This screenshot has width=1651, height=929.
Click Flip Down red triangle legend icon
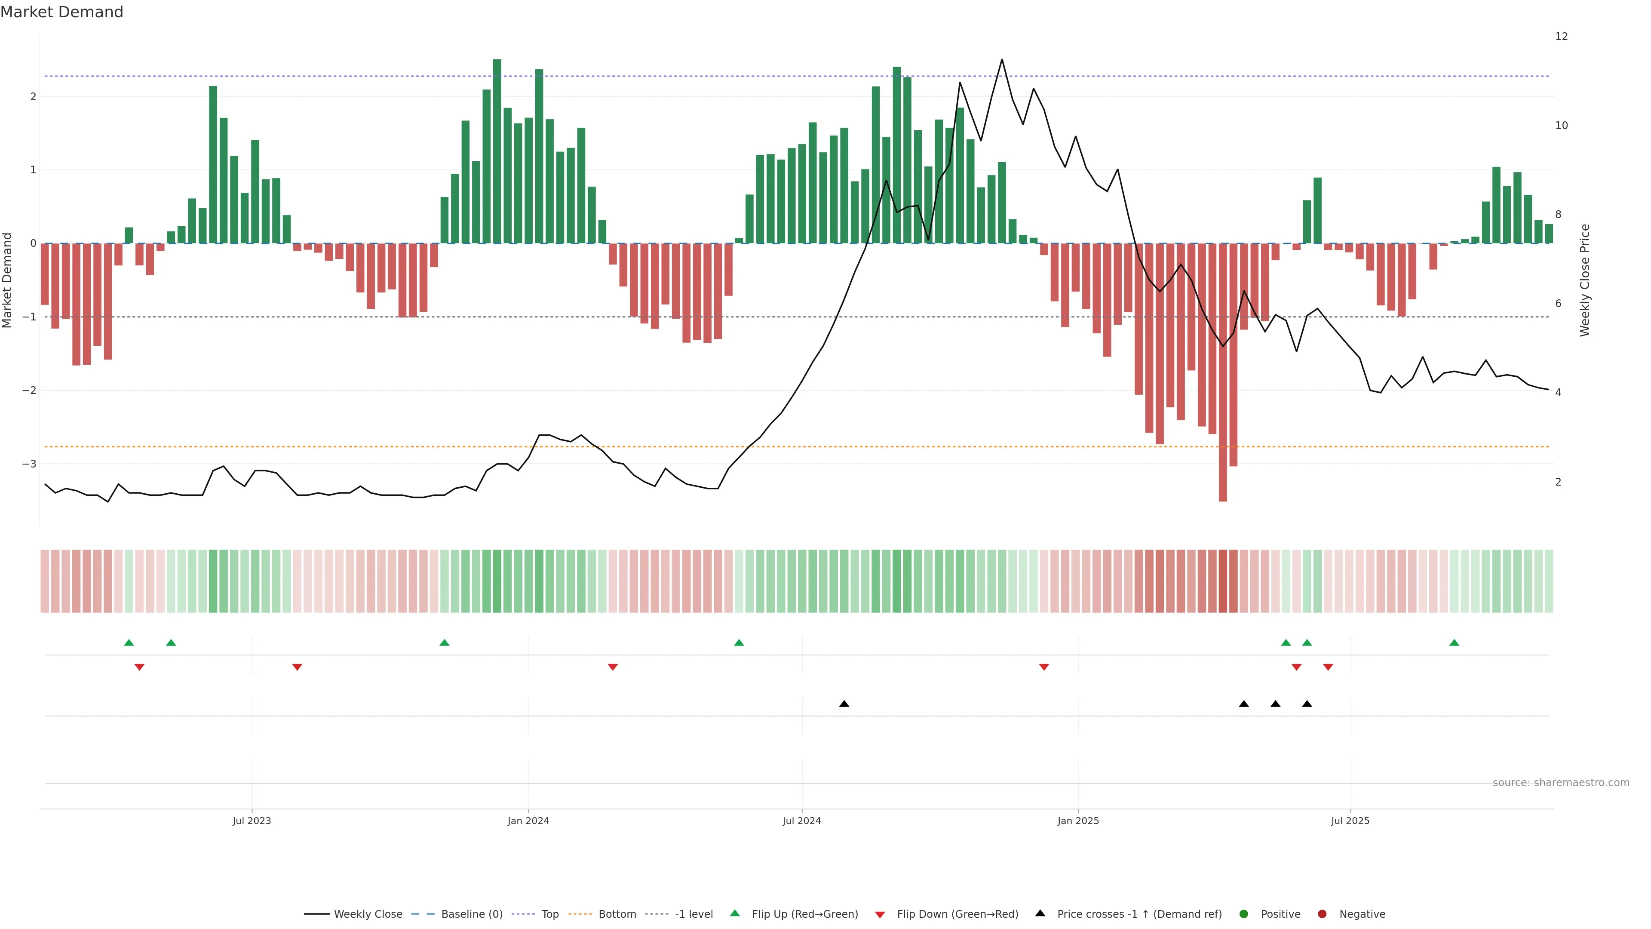(x=880, y=915)
